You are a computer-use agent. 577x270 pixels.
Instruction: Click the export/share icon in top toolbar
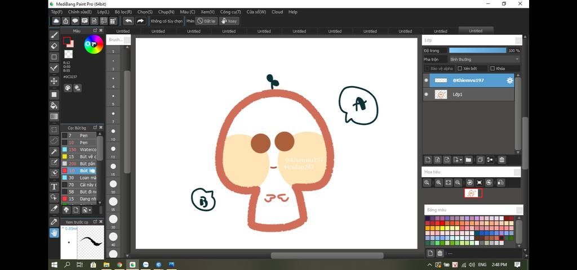[65, 21]
